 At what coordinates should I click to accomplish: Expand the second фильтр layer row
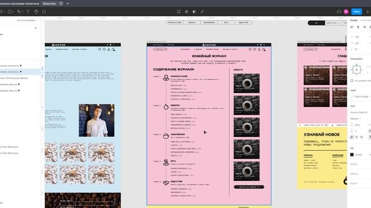19,90
